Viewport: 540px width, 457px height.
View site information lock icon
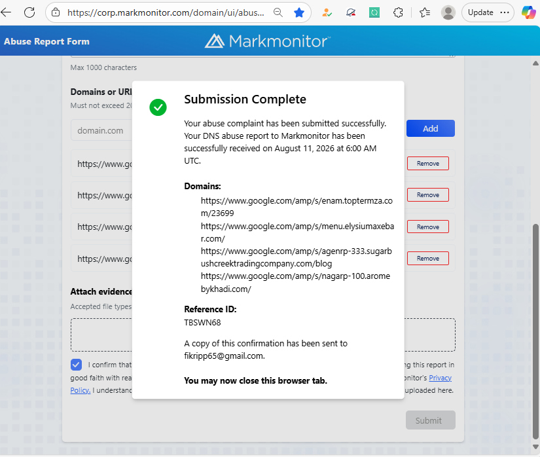coord(56,12)
